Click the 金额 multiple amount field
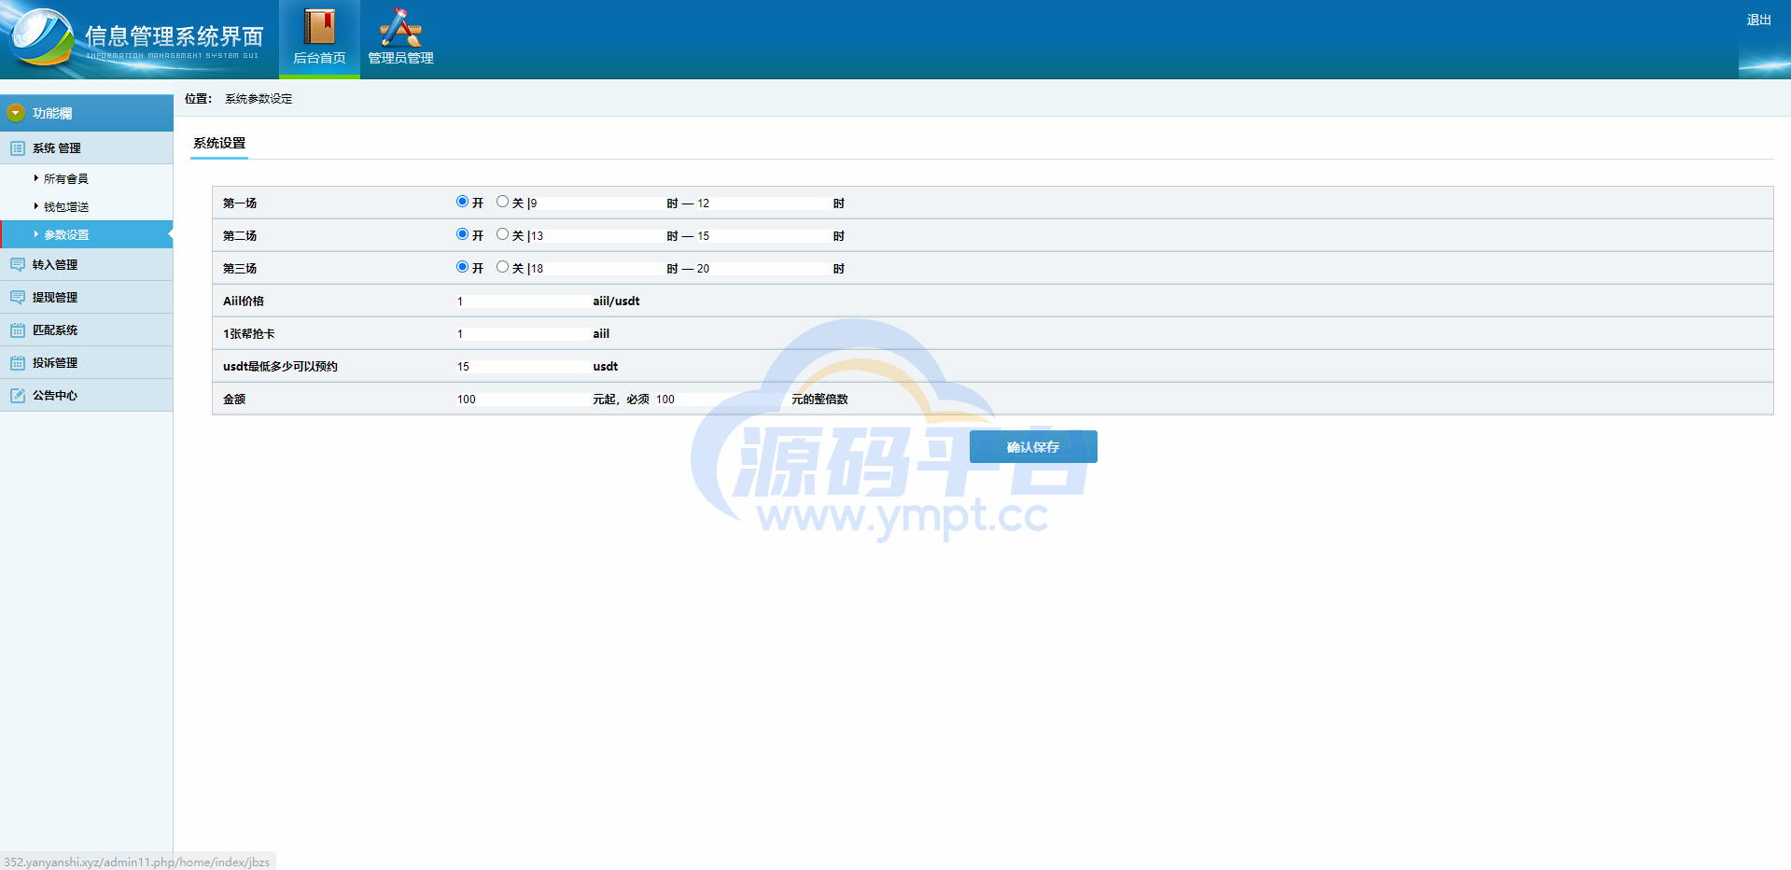Image resolution: width=1791 pixels, height=870 pixels. click(x=721, y=400)
